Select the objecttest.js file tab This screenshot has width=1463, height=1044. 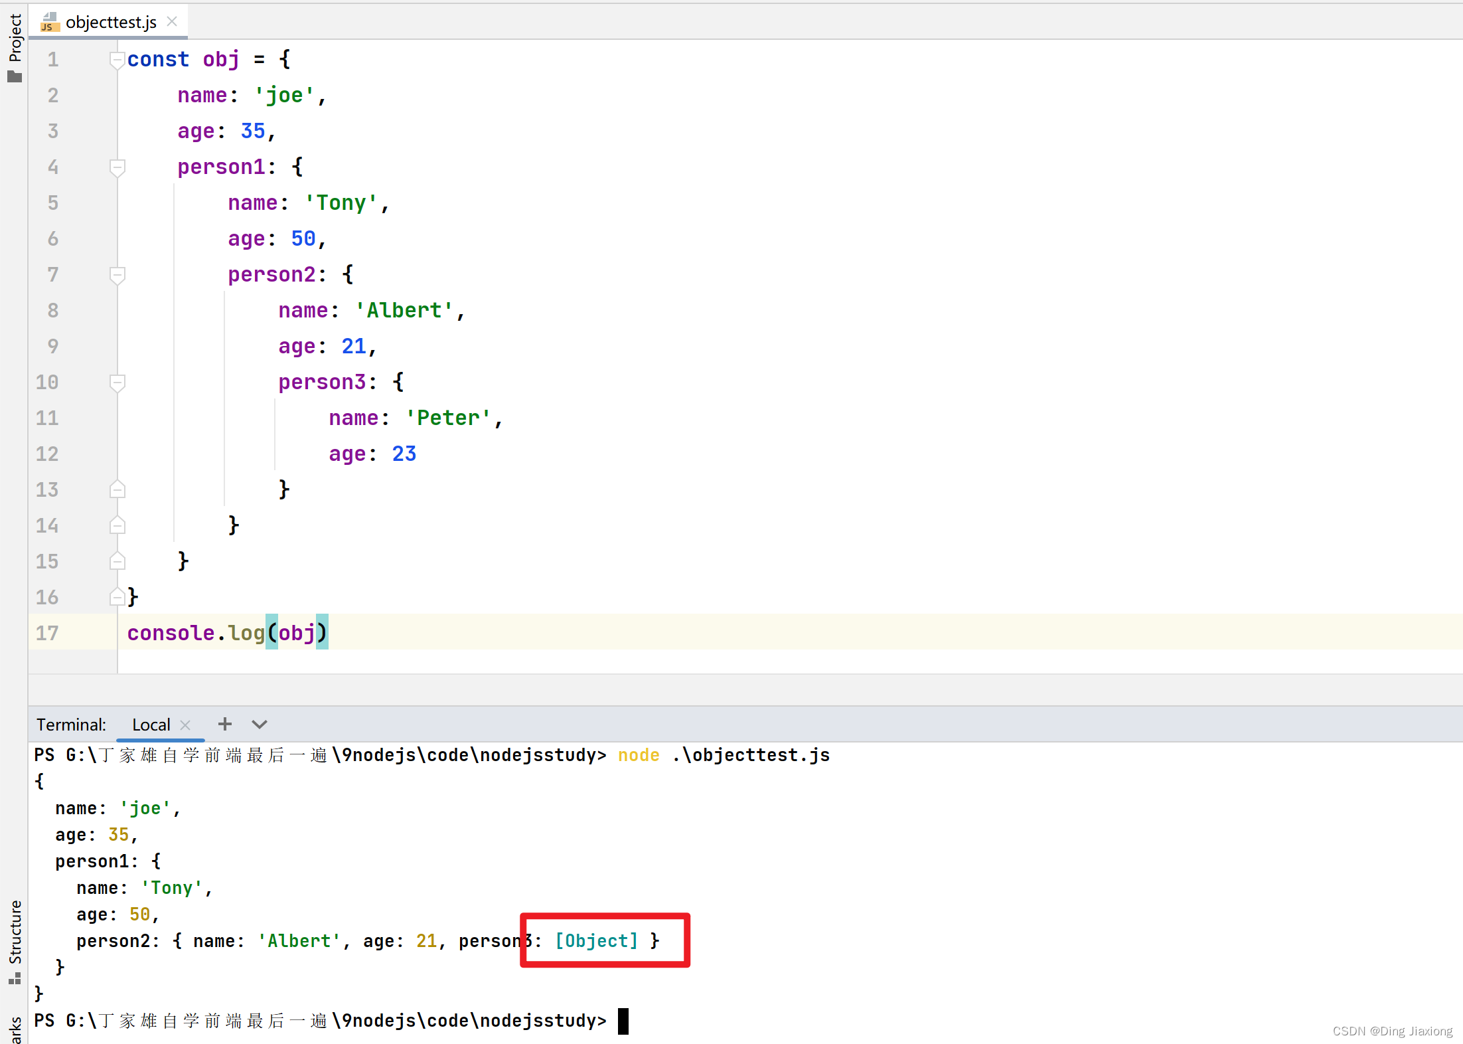(x=111, y=23)
